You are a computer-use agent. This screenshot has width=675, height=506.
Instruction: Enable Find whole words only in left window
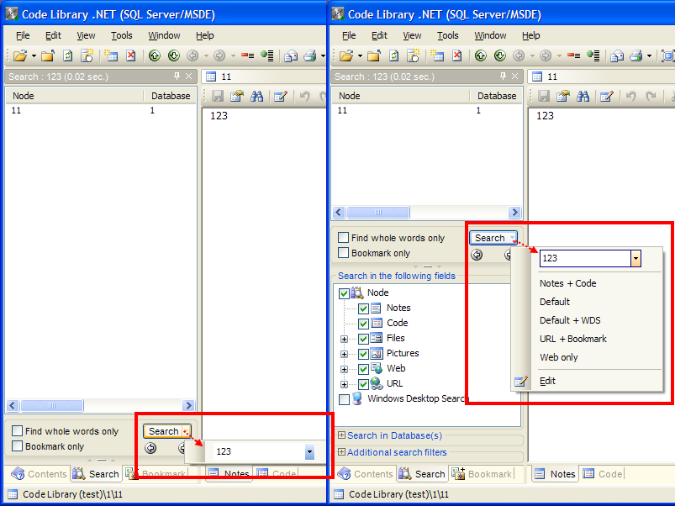[17, 430]
